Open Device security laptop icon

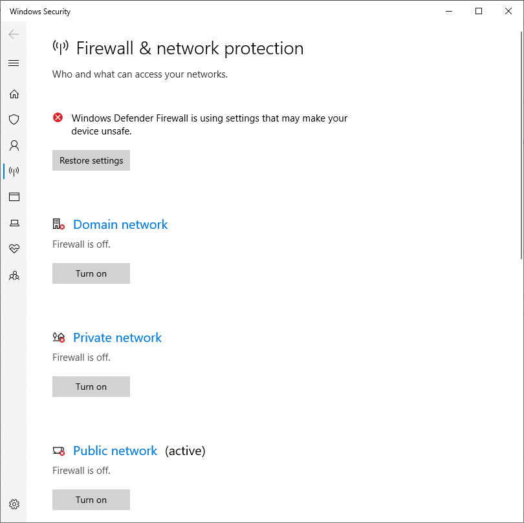pos(14,223)
